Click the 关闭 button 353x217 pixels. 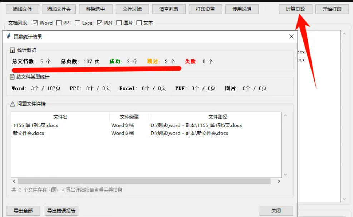(x=276, y=211)
